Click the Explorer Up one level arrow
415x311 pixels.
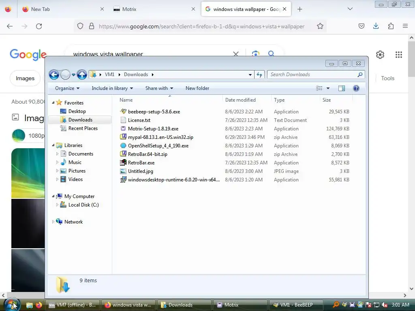click(x=82, y=75)
